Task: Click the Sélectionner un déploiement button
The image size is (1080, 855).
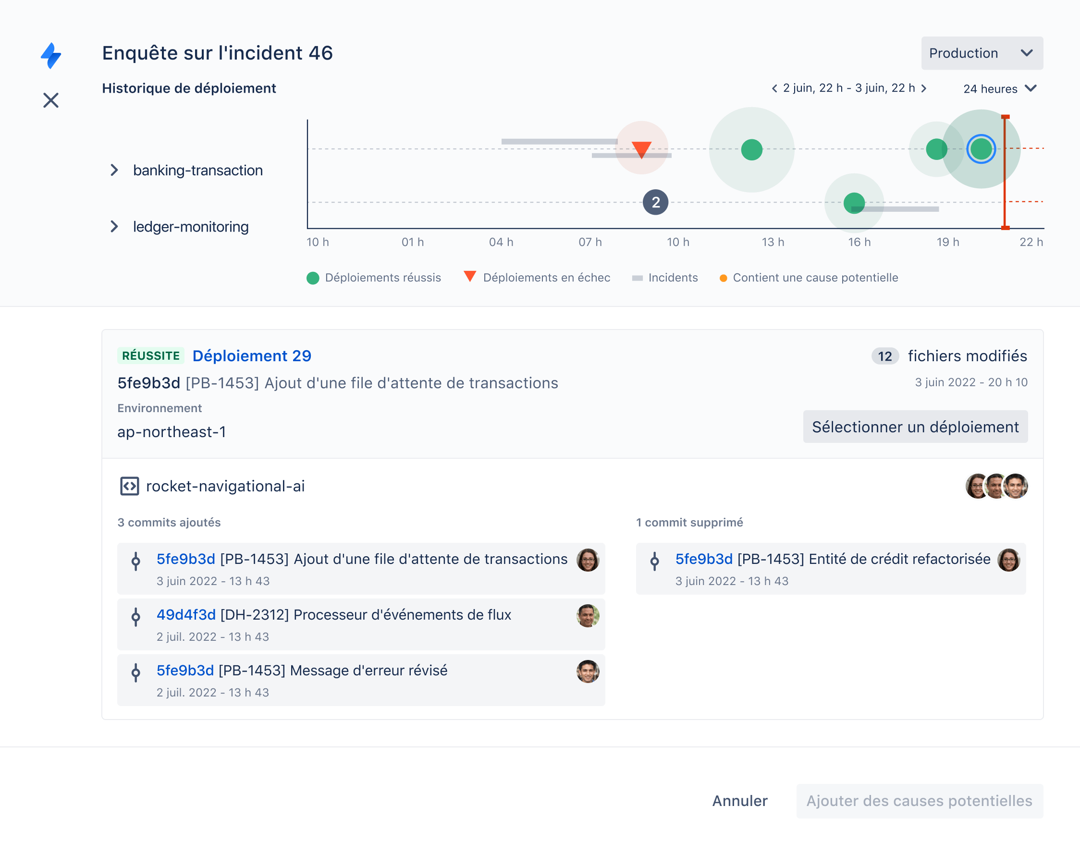Action: click(x=915, y=427)
